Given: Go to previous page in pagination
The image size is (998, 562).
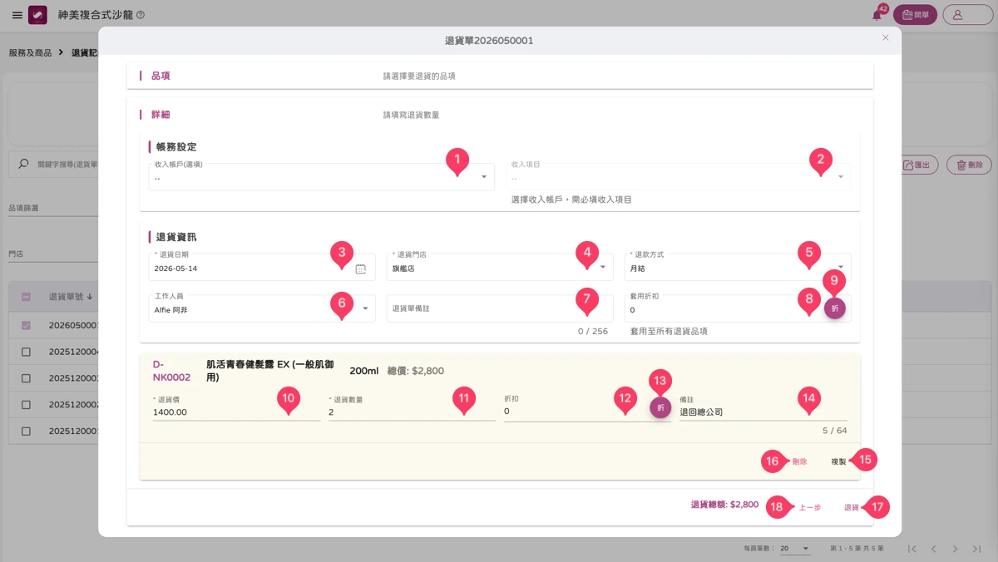Looking at the screenshot, I should click(934, 549).
